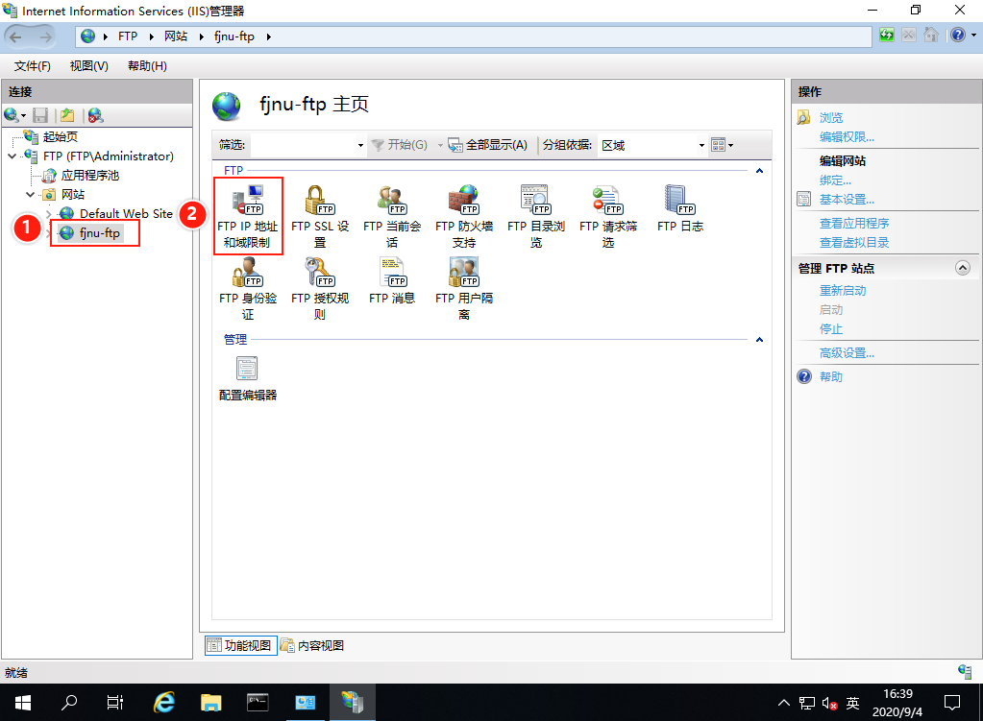Click 全部显示(A) button
The width and height of the screenshot is (983, 721).
click(488, 145)
